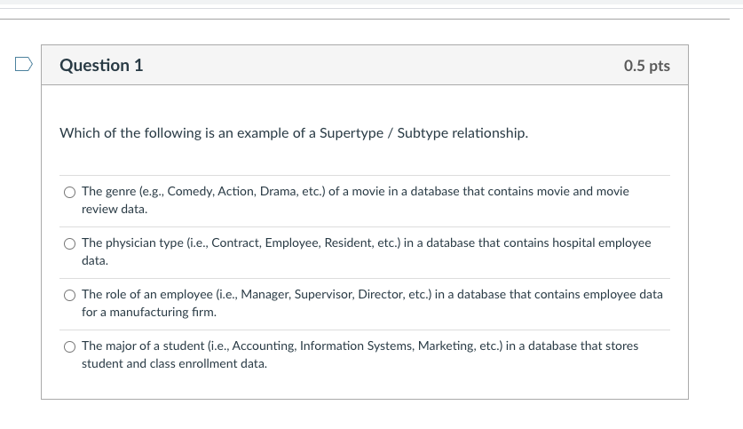Click the question prompt beginning "Which of the following"
Viewport: 743px width, 429px height.
293,133
